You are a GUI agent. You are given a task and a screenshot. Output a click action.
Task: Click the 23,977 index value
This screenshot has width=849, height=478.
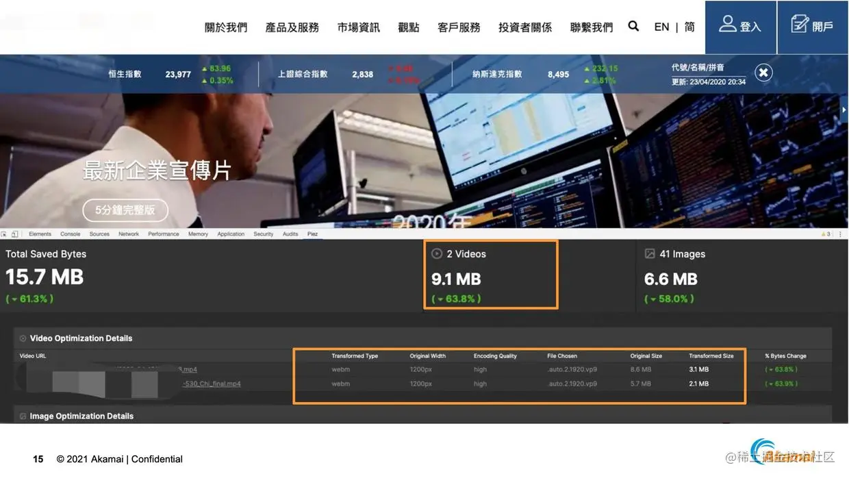pyautogui.click(x=178, y=74)
